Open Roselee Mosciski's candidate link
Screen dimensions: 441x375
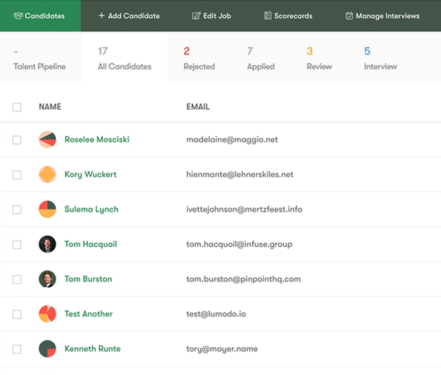pos(97,139)
